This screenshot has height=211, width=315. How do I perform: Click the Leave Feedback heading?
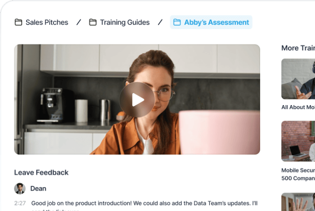click(41, 172)
